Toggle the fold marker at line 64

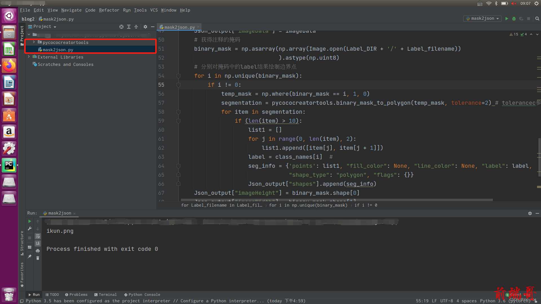(178, 166)
